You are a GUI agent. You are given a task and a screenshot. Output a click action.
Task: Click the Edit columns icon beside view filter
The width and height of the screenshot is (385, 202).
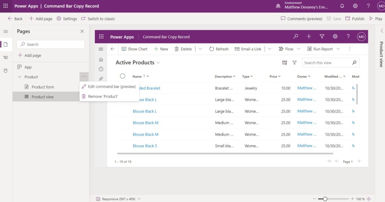click(284, 63)
